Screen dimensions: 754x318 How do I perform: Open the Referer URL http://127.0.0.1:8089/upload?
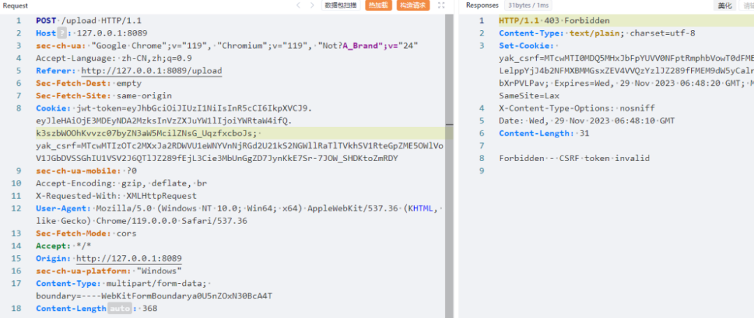click(x=151, y=70)
